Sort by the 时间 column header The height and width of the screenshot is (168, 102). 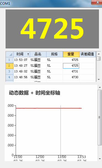pyautogui.click(x=22, y=54)
